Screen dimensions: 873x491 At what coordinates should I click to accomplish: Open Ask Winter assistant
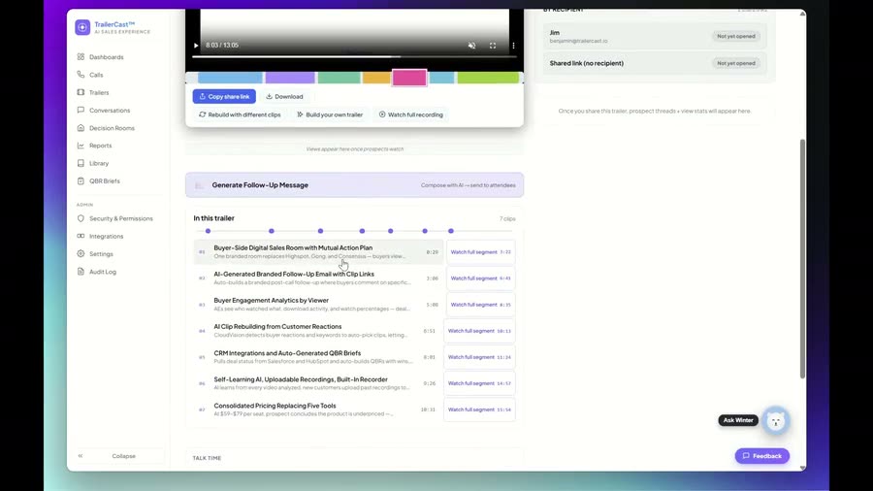tap(738, 420)
